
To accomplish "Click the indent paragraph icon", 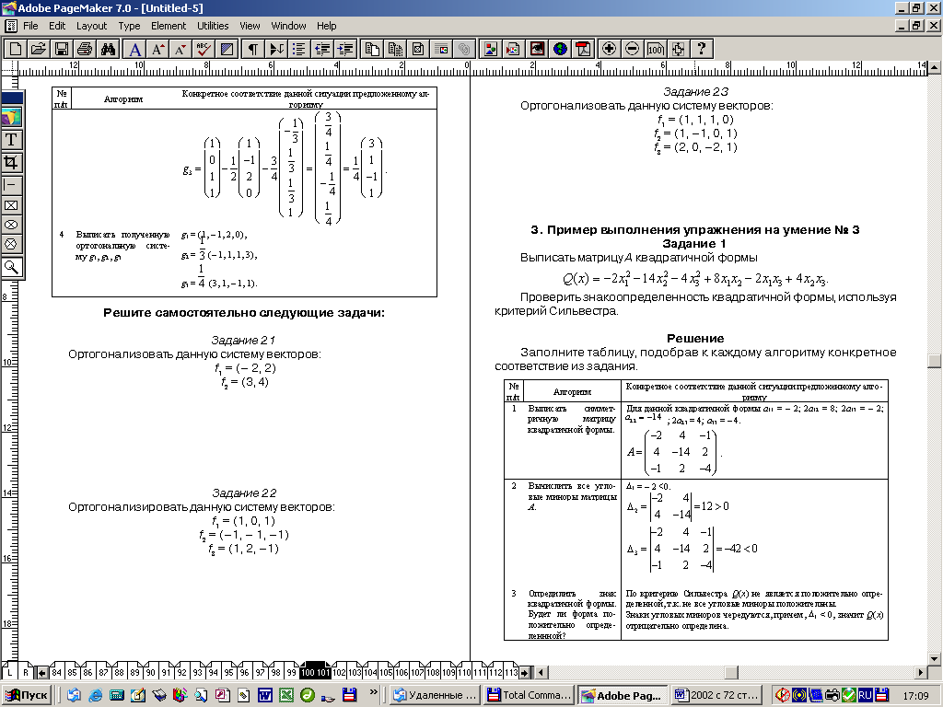I will click(344, 49).
